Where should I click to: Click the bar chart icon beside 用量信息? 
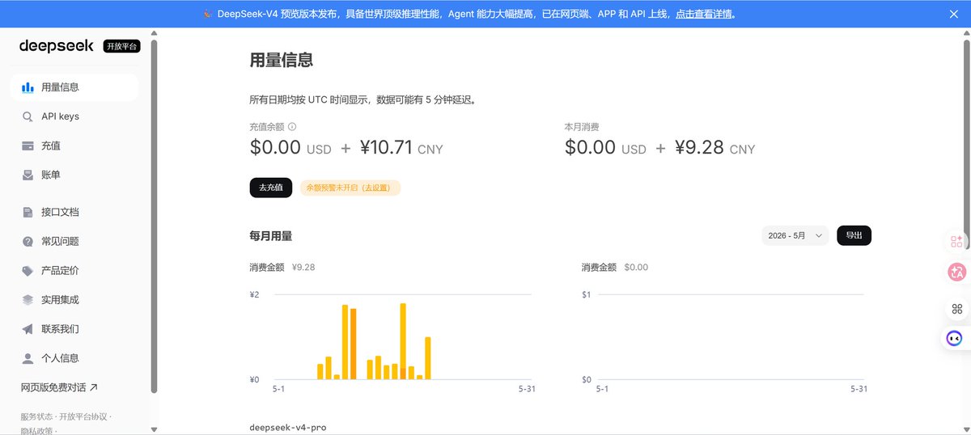28,87
